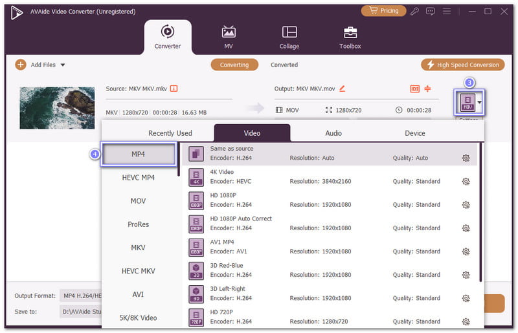Choose the 4K Video preset icon
Screen dimensions: 518x333
(196, 177)
